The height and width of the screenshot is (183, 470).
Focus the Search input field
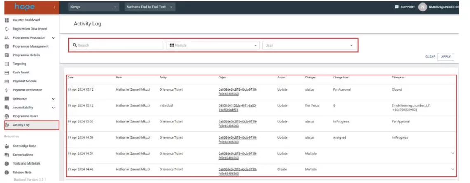pos(117,46)
